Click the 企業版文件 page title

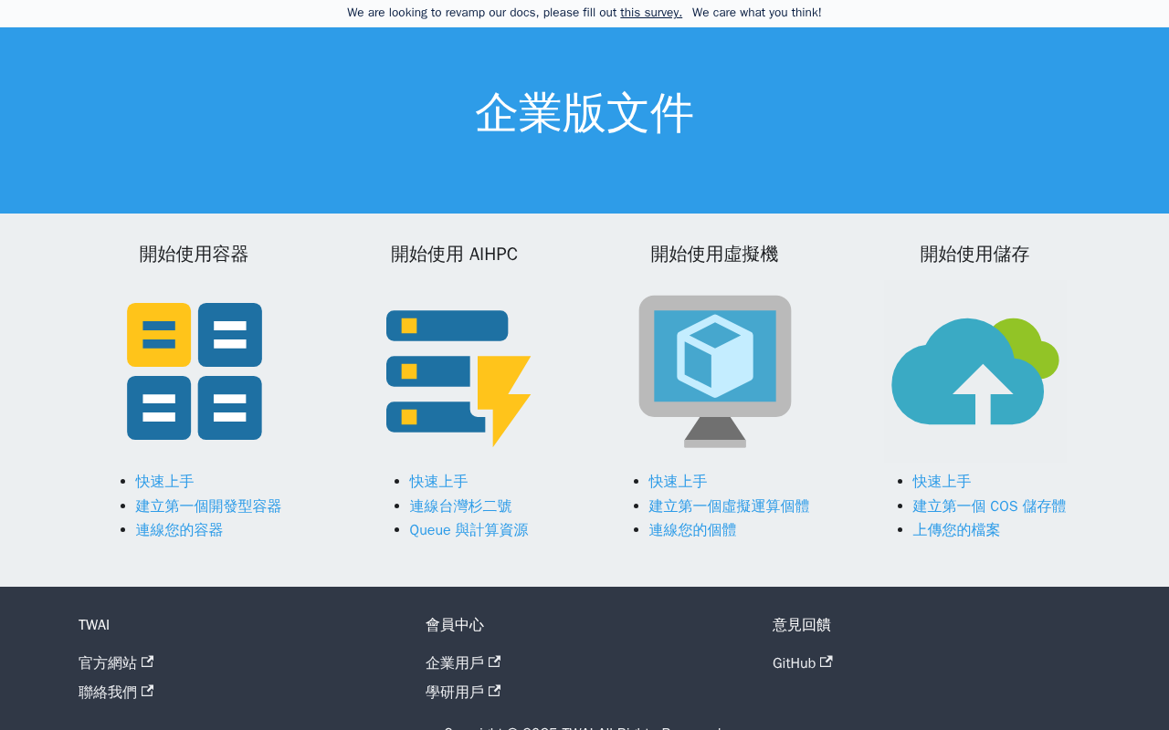pyautogui.click(x=584, y=113)
